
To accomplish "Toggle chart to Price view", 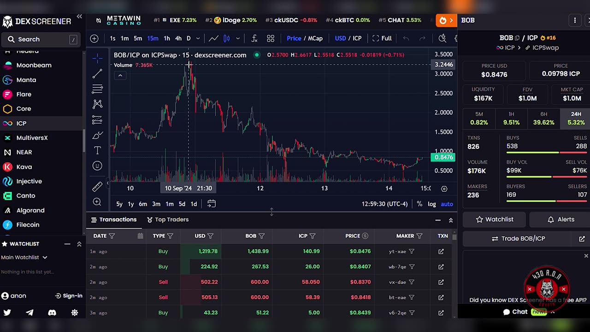I will click(294, 38).
